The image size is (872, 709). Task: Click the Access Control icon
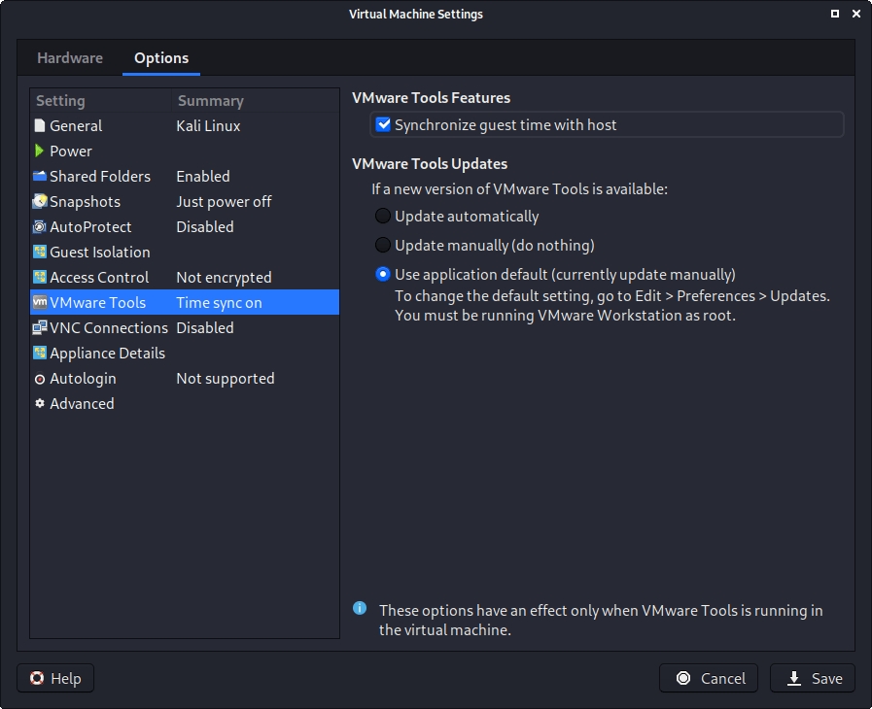(x=40, y=278)
